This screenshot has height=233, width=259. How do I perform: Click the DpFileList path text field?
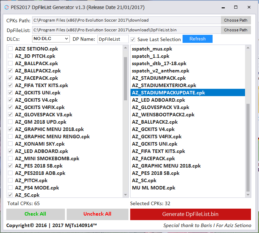(x=126, y=30)
